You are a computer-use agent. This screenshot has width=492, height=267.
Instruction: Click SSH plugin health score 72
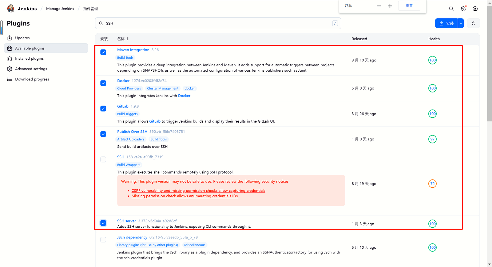click(432, 184)
